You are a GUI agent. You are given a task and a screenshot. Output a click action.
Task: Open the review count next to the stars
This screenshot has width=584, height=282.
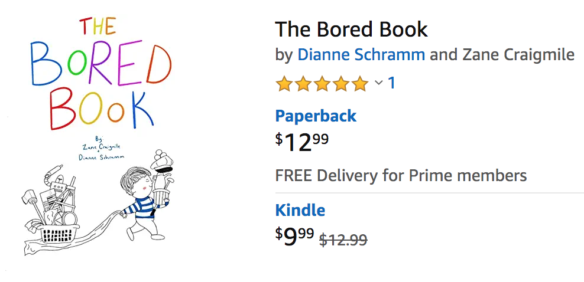[391, 83]
